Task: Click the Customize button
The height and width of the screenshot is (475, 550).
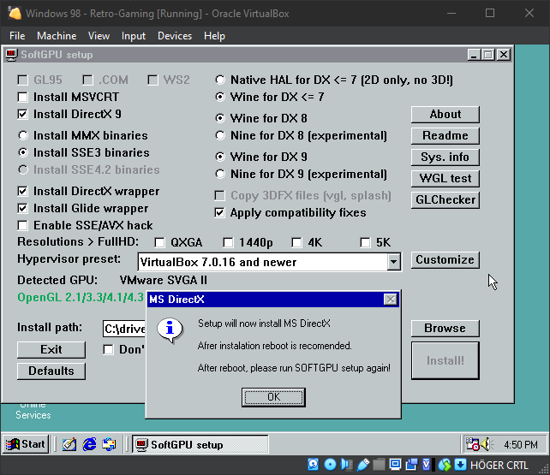Action: pyautogui.click(x=445, y=260)
